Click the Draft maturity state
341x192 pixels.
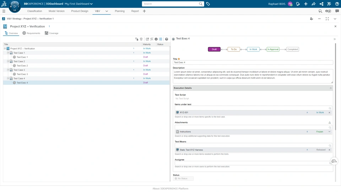click(214, 49)
